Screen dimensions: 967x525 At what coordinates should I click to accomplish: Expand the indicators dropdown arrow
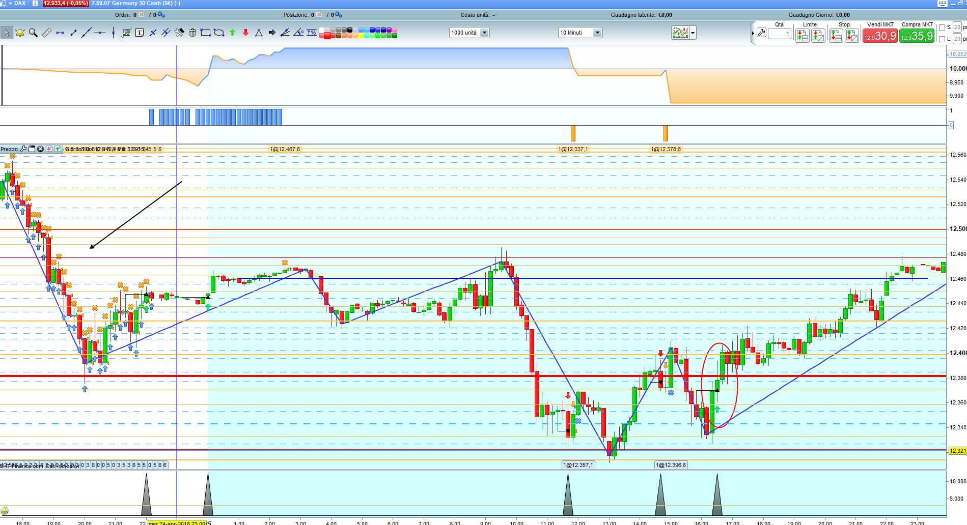(x=693, y=33)
